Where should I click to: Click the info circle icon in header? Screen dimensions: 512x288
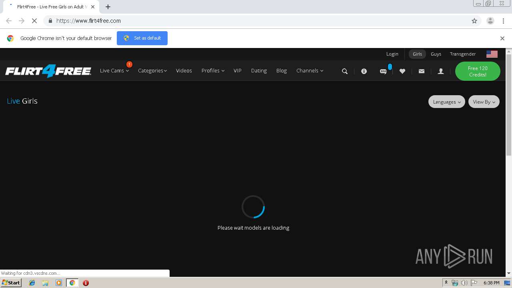click(364, 71)
